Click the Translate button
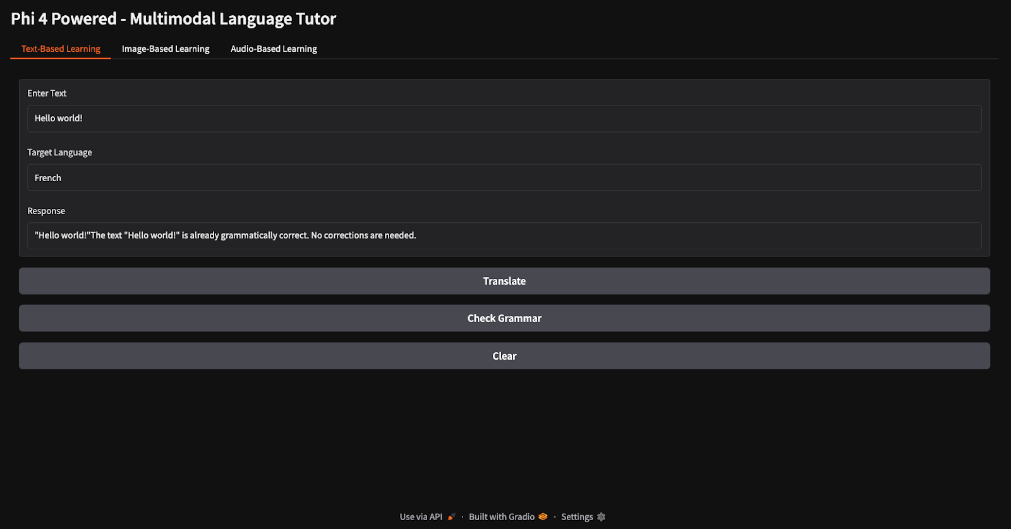The image size is (1011, 529). (x=504, y=281)
